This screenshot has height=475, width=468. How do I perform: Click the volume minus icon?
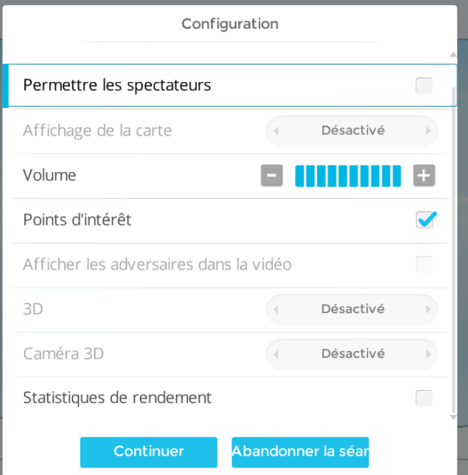click(272, 176)
